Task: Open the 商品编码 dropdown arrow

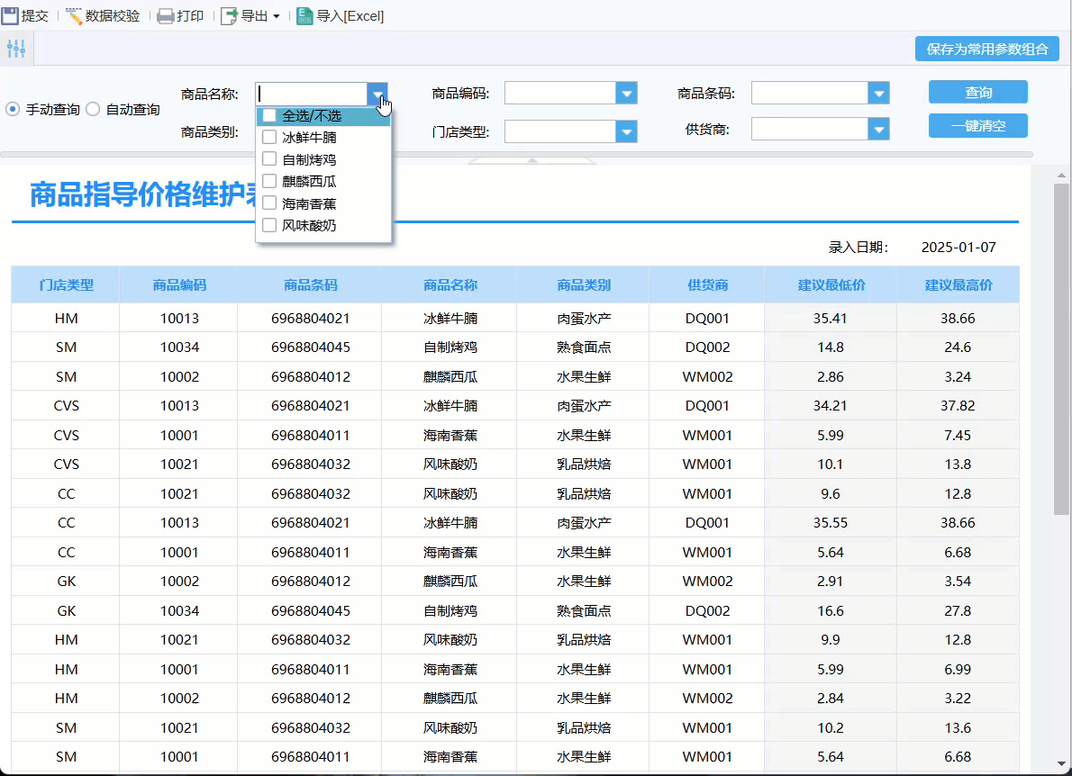Action: 627,93
